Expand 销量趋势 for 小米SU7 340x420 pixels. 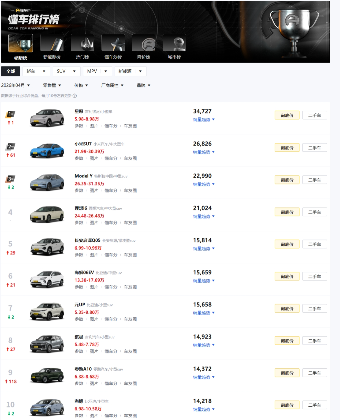click(x=204, y=152)
